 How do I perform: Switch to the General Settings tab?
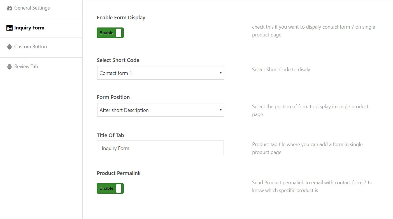32,8
